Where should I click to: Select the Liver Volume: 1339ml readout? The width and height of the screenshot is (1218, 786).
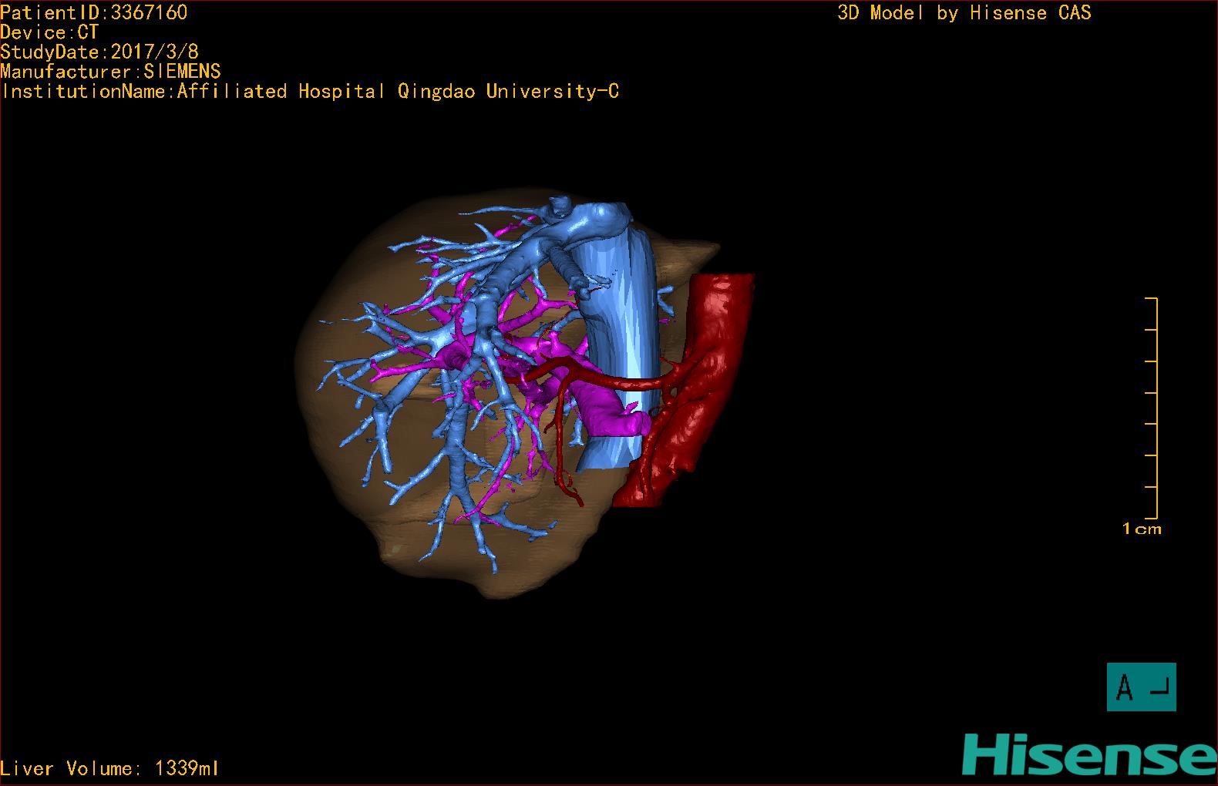pos(109,768)
